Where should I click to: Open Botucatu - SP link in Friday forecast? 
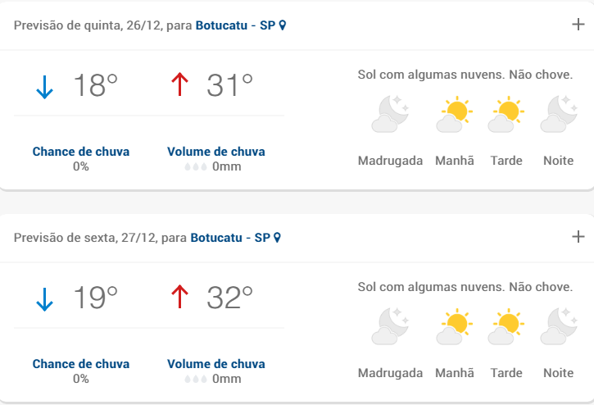point(230,238)
